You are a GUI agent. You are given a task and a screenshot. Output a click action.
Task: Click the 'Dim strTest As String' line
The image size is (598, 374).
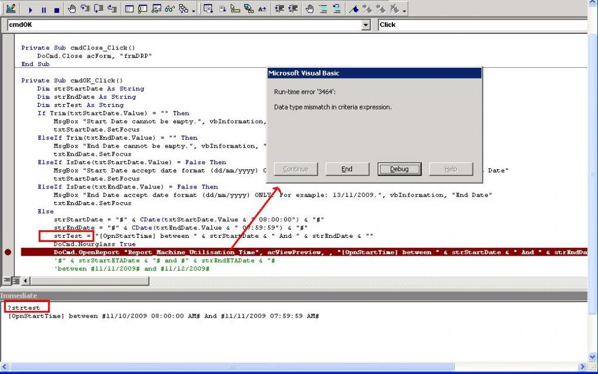[x=80, y=105]
